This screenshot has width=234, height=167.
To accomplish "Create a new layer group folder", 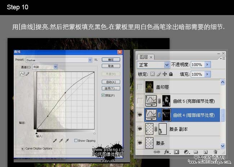I will coord(195,152).
